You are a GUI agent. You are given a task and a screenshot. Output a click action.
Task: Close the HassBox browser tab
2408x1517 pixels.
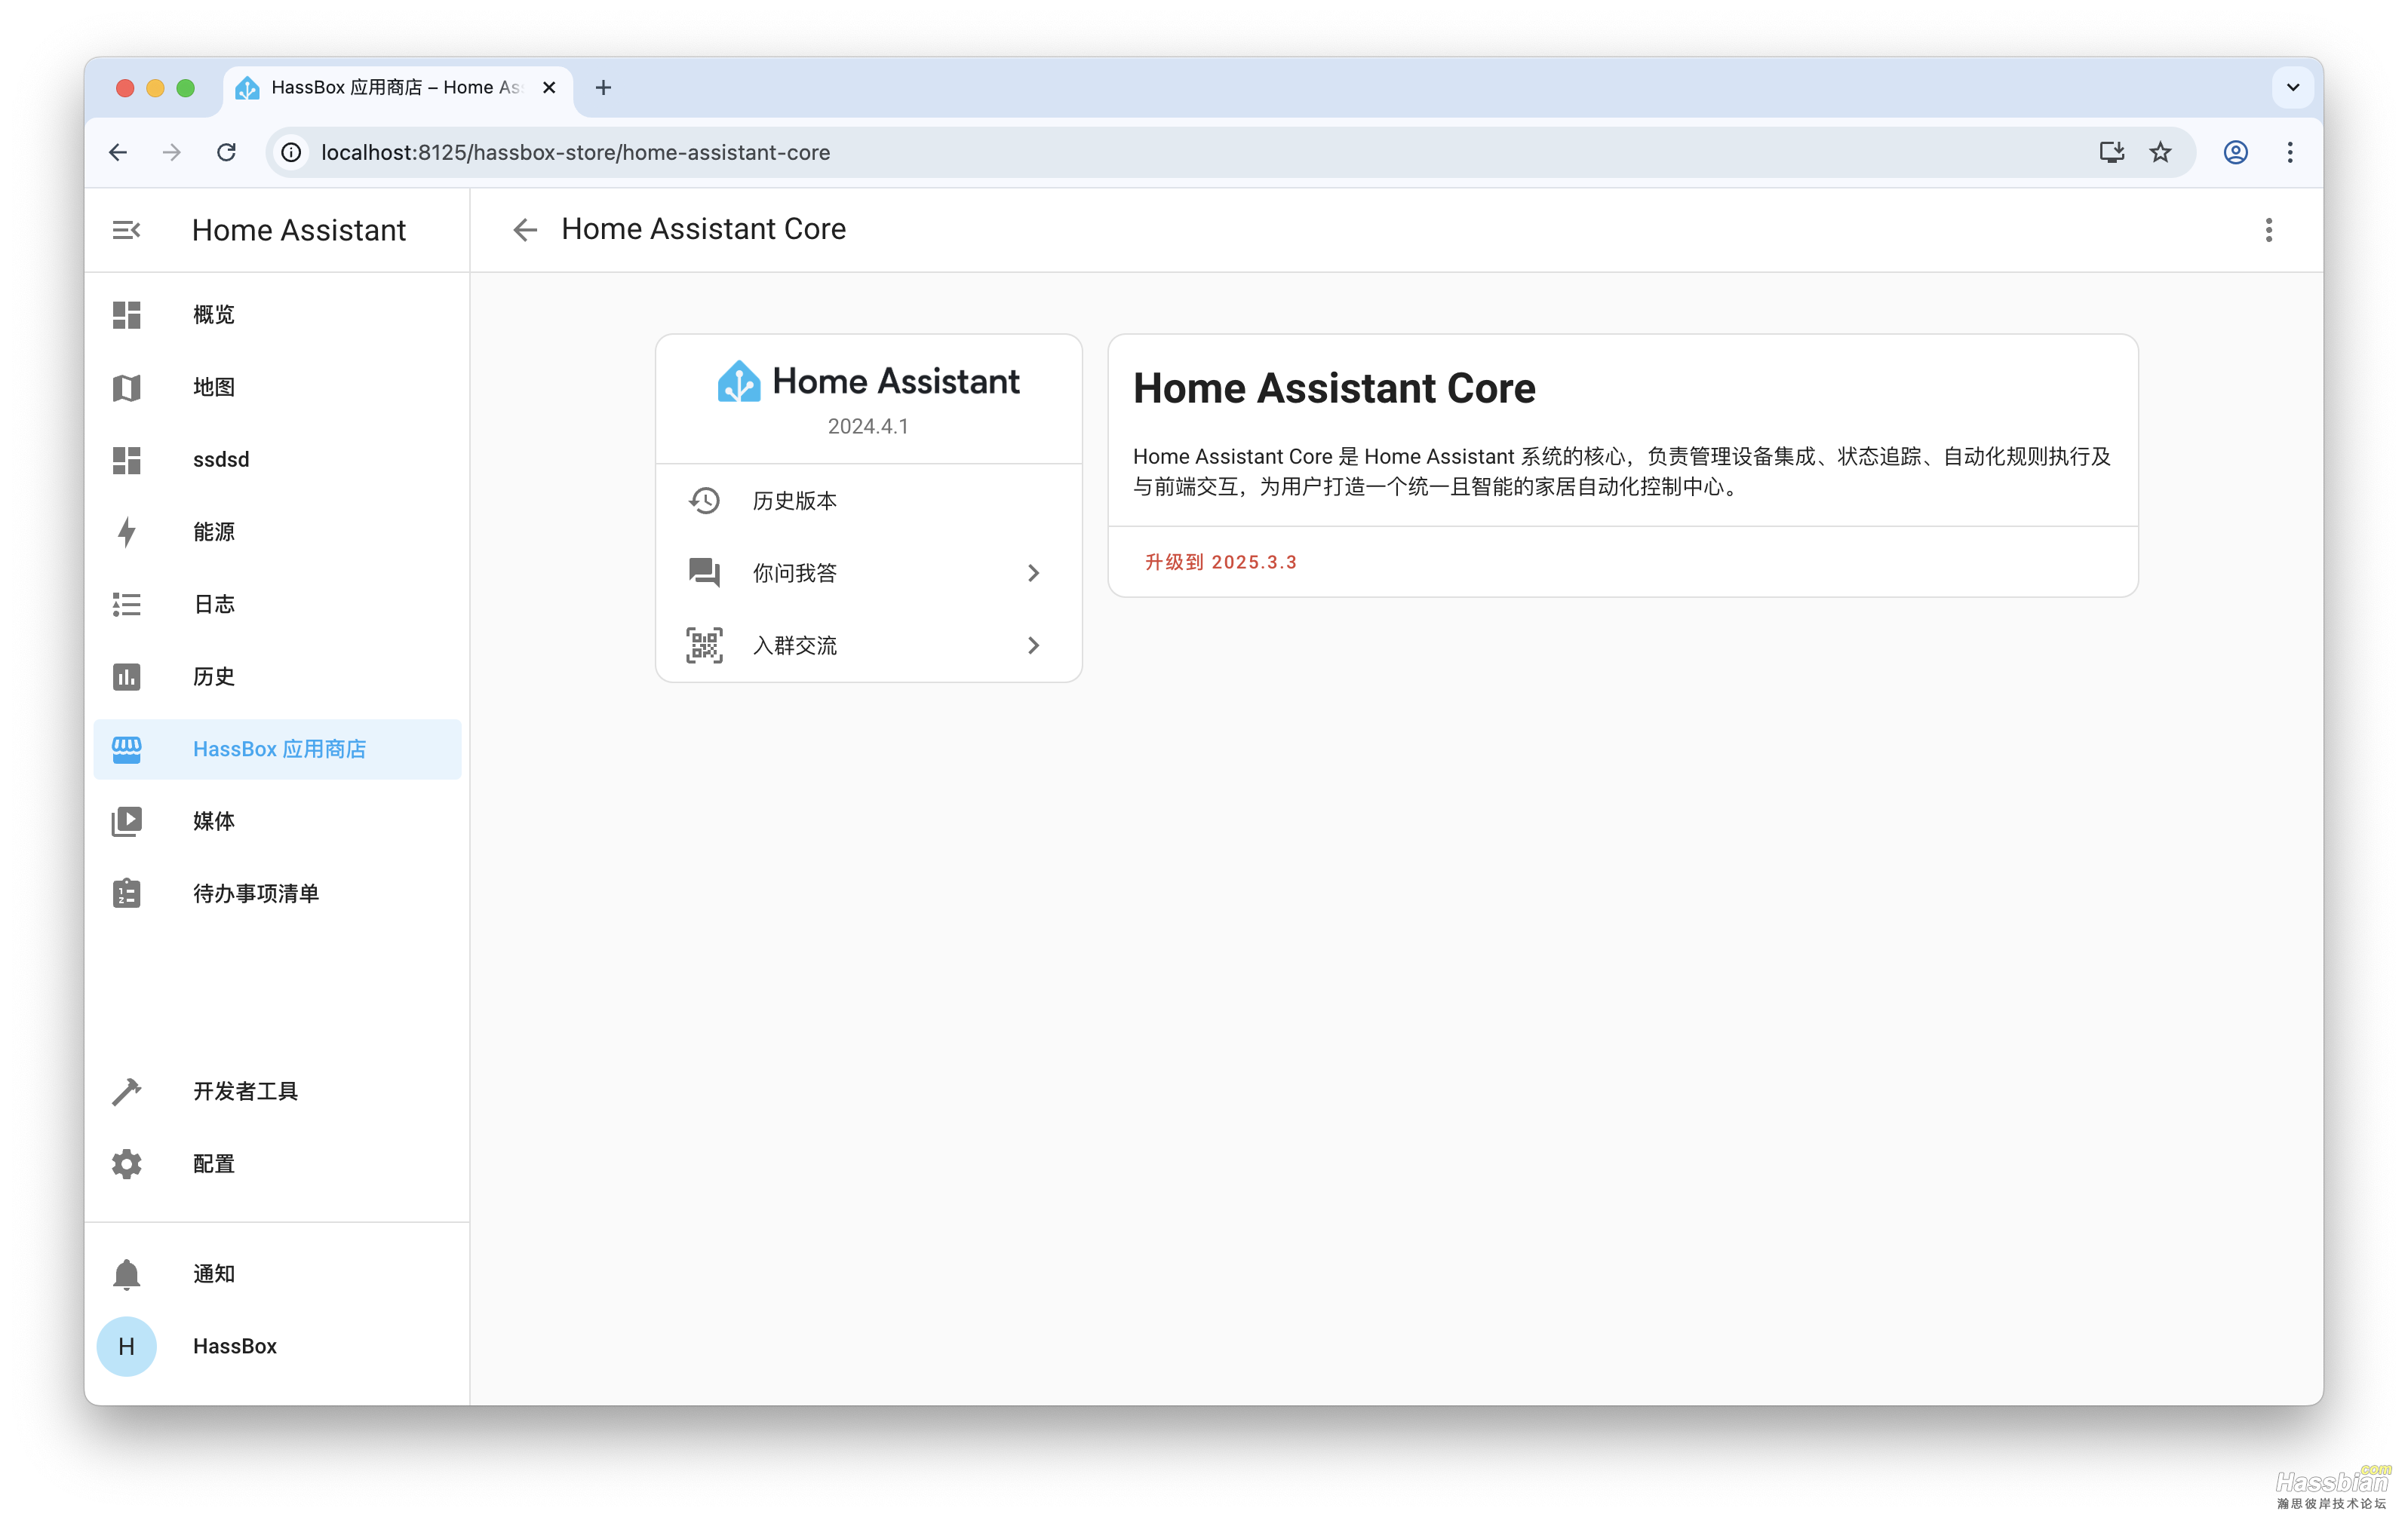(x=549, y=88)
